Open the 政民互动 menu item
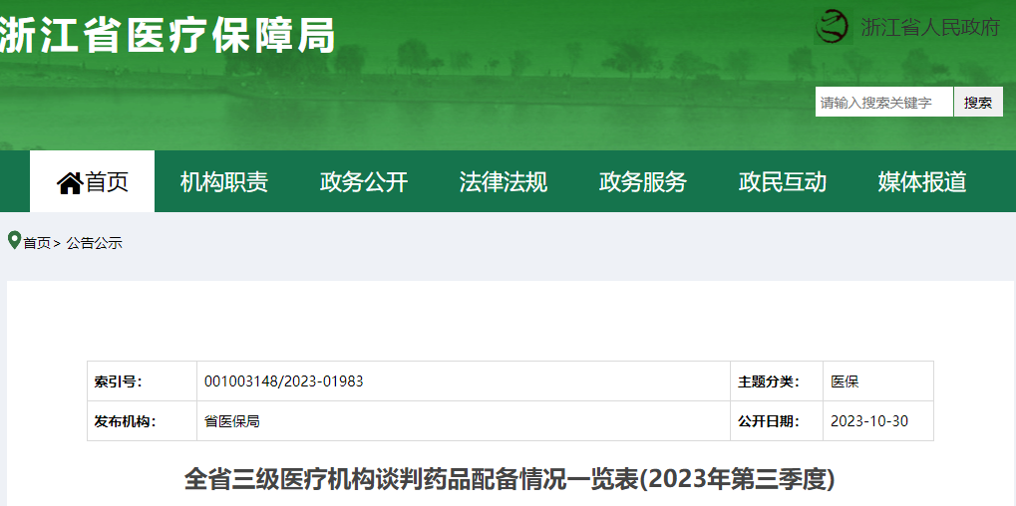This screenshot has height=506, width=1016. click(x=783, y=182)
